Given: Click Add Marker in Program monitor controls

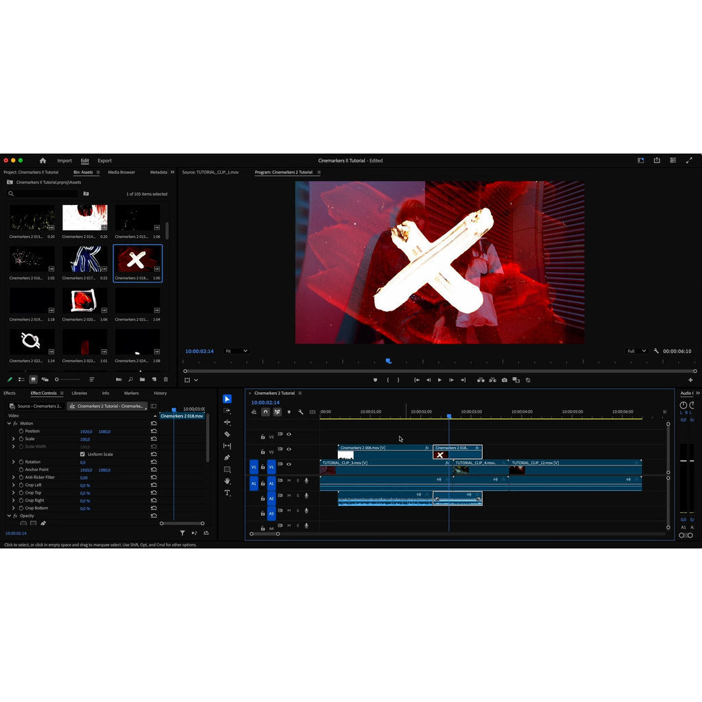Looking at the screenshot, I should pyautogui.click(x=375, y=380).
